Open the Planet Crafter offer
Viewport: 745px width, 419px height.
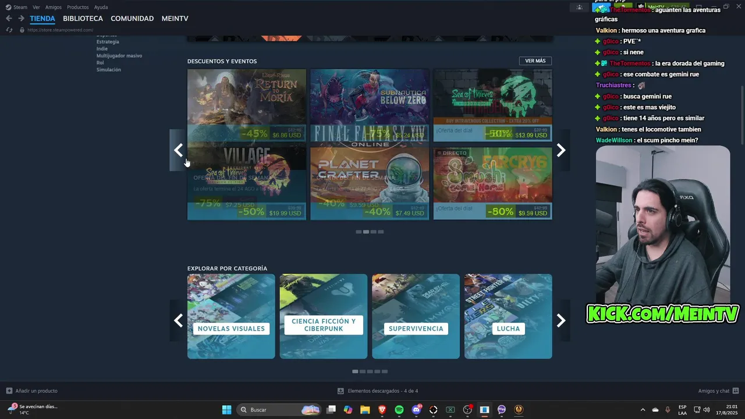[370, 183]
